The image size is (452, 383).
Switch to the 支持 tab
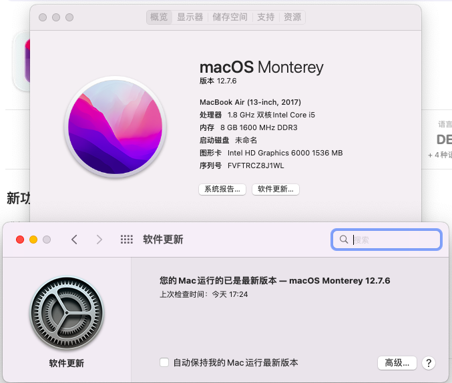click(x=266, y=17)
